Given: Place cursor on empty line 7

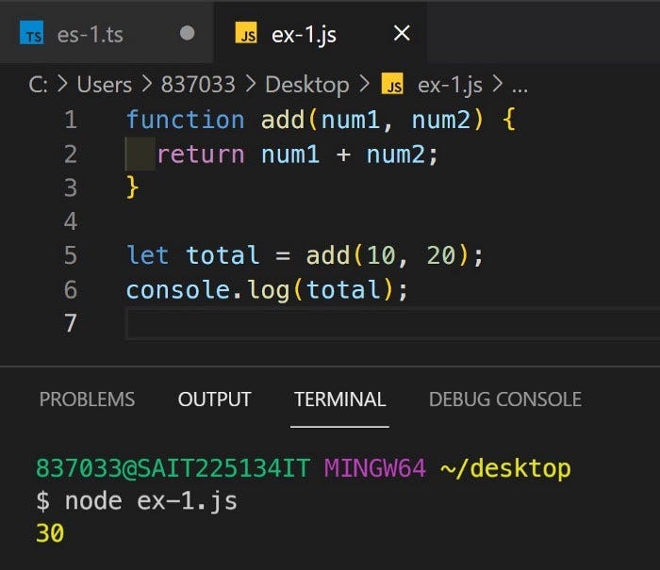Looking at the screenshot, I should click(x=377, y=323).
